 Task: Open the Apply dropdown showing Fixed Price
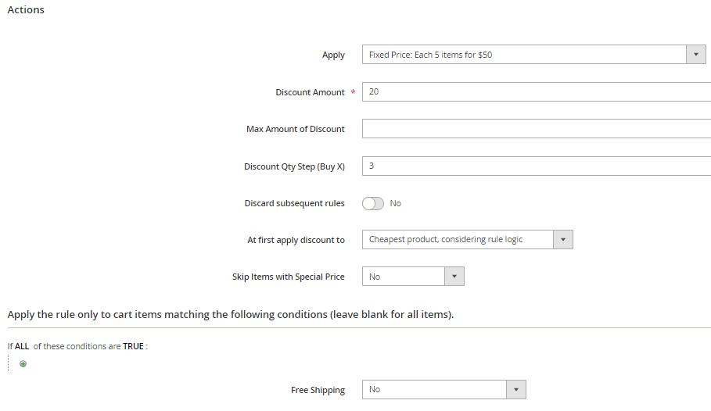pyautogui.click(x=533, y=55)
